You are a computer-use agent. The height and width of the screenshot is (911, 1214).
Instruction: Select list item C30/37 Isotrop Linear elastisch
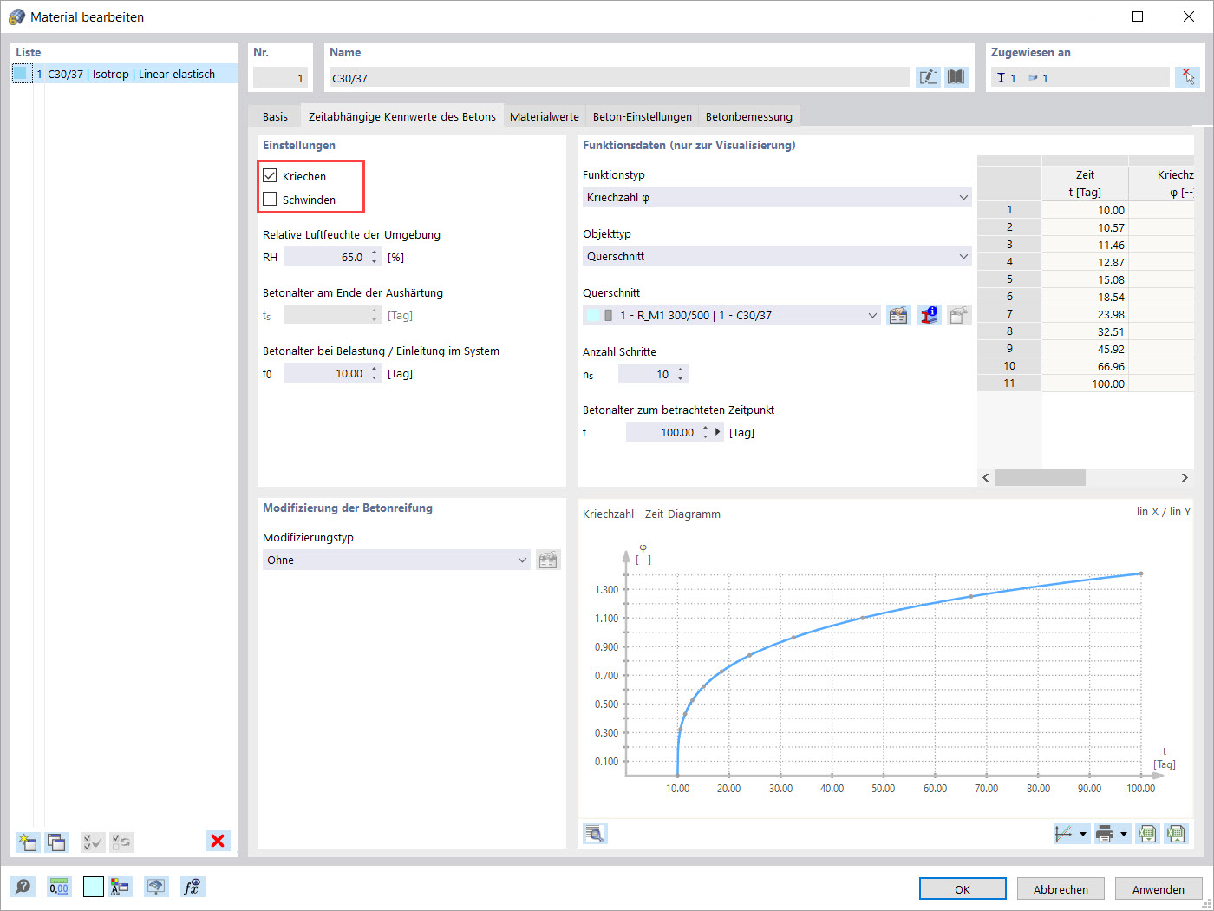tap(125, 74)
